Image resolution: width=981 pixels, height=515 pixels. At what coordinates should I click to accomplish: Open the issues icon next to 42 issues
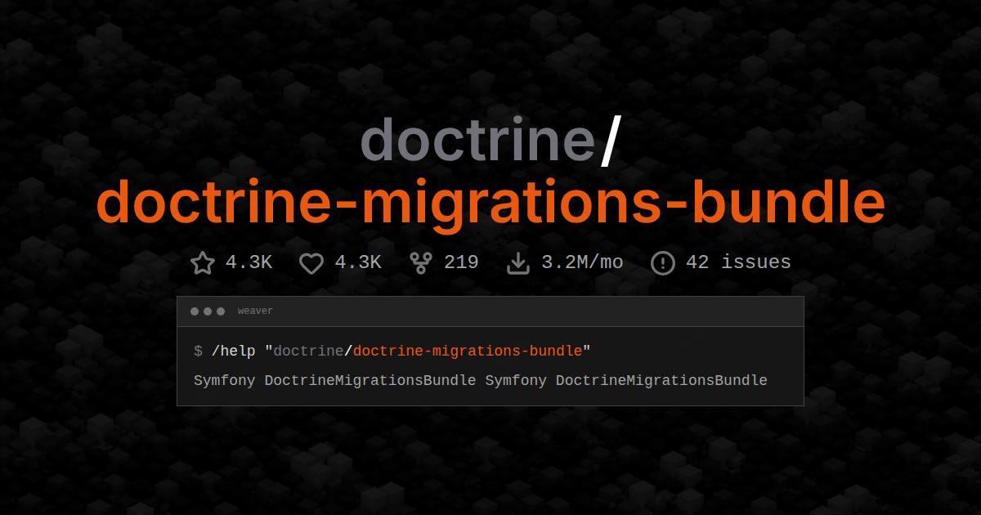pyautogui.click(x=662, y=262)
